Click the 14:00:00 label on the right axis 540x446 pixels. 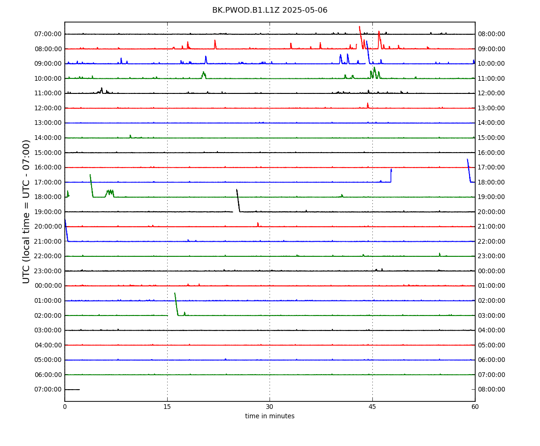pos(492,123)
